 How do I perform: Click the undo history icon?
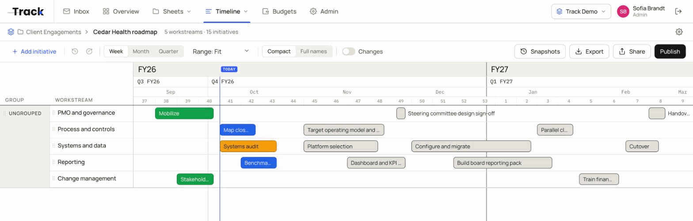pyautogui.click(x=75, y=51)
